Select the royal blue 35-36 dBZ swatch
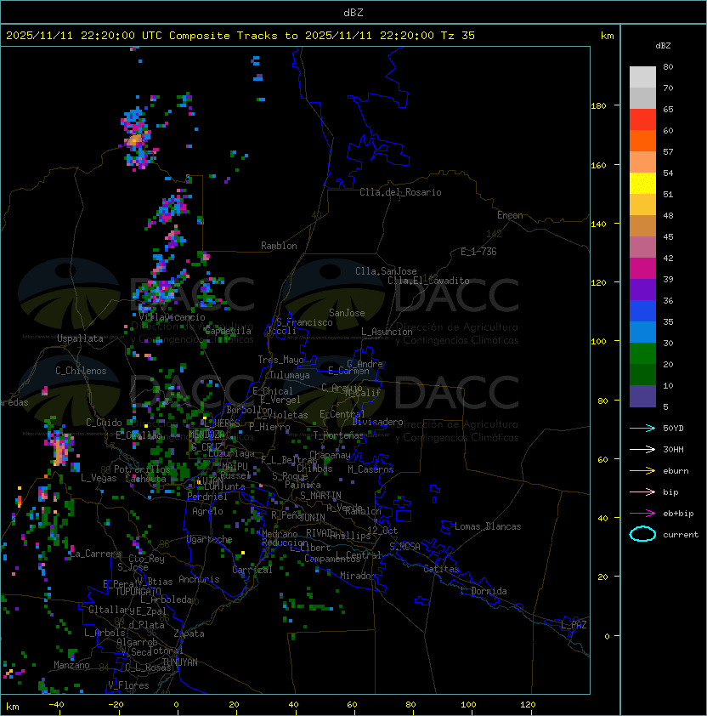 click(642, 310)
